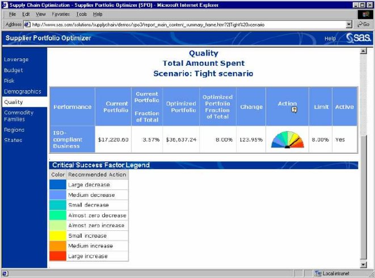
Task: Click the Large decrease blue swatch
Action: tap(58, 185)
